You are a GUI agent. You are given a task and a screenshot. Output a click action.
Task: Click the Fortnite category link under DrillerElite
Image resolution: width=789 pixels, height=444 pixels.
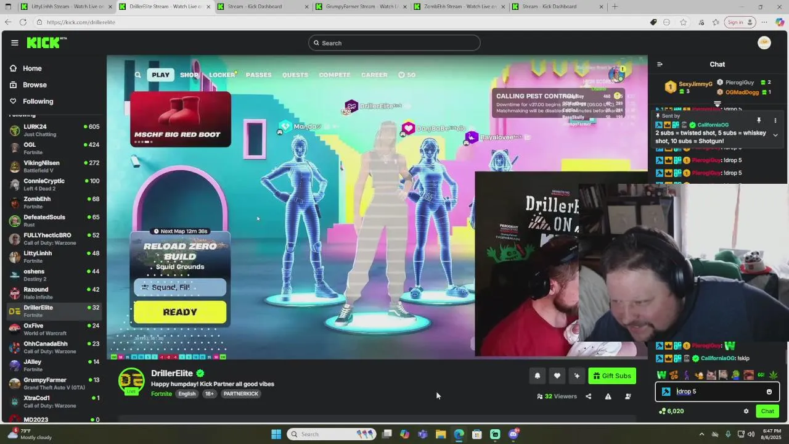[161, 394]
